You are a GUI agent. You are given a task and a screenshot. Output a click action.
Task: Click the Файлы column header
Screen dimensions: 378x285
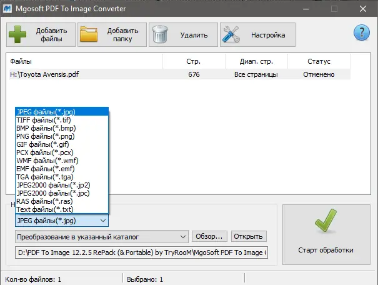(x=86, y=61)
